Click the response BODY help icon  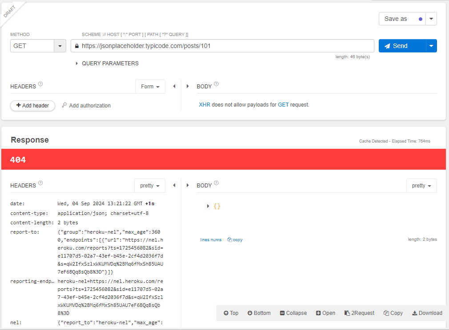pos(216,182)
